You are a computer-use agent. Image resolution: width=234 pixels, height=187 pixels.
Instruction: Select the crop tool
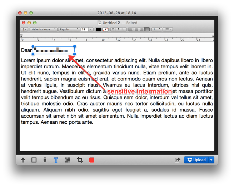80,160
